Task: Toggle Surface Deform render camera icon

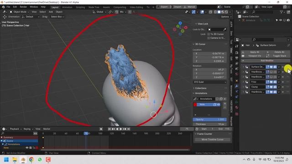Action: [275, 67]
